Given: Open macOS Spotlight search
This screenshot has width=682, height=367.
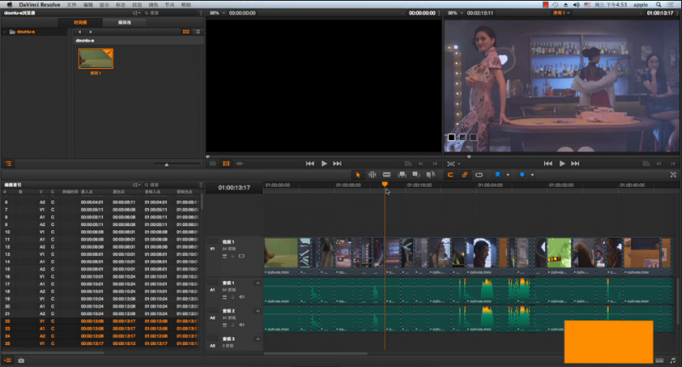Looking at the screenshot, I should (658, 5).
